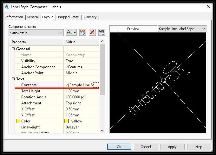
Task: Click the Create Text Component icon
Action: point(69,33)
